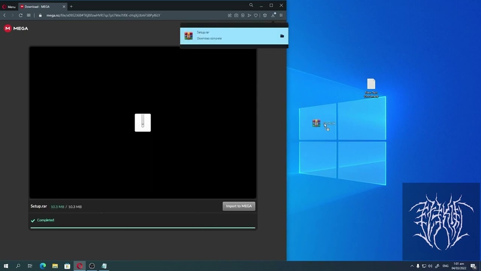This screenshot has width=481, height=271.
Task: Open Setup.rar from the downloads popup
Action: pos(234,36)
